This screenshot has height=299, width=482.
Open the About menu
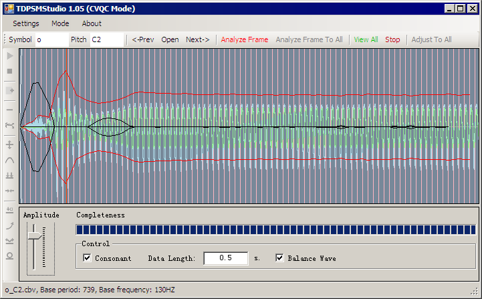(92, 23)
